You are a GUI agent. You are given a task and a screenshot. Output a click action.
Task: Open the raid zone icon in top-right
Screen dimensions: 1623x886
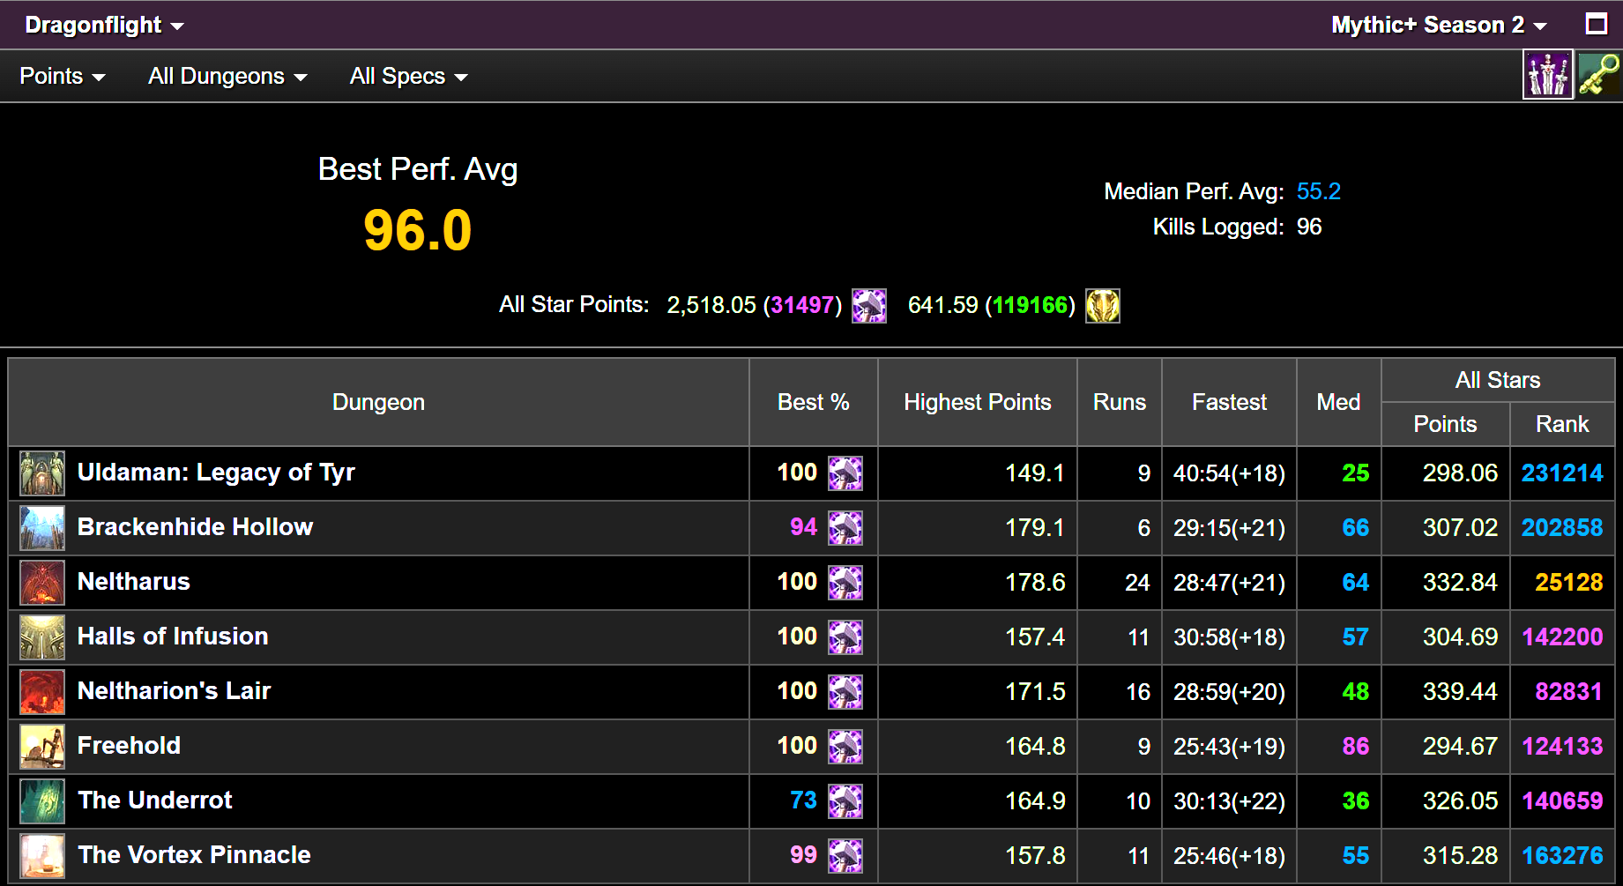click(1547, 75)
